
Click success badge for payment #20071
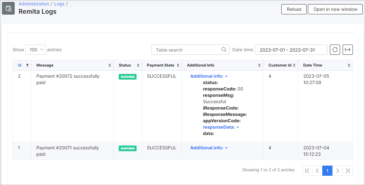pyautogui.click(x=128, y=148)
